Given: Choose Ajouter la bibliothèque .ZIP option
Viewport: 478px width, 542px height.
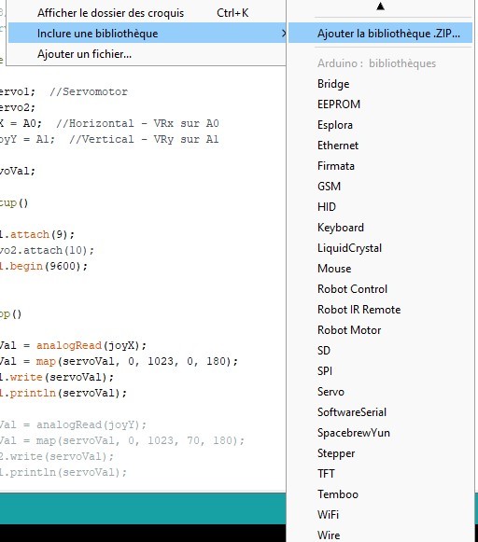Looking at the screenshot, I should pyautogui.click(x=380, y=34).
